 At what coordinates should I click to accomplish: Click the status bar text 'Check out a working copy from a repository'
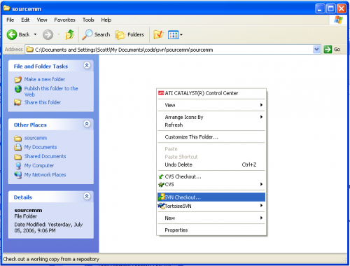(51, 259)
